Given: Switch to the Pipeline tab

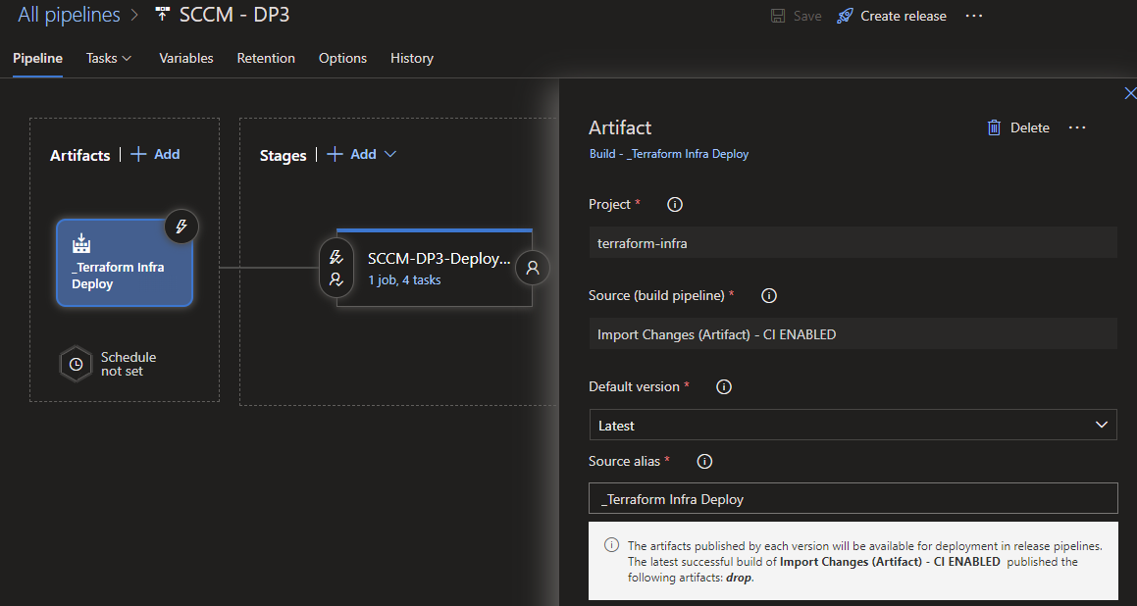Looking at the screenshot, I should click(x=37, y=58).
